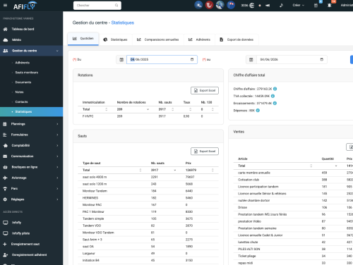Screen dimensions: 353x265
Task: Expand the Formulaires menu
Action: (31, 135)
